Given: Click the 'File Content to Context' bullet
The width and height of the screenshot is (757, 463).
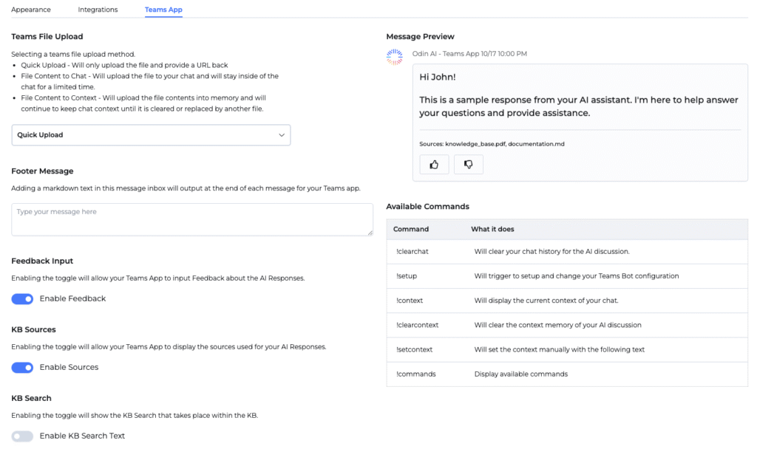Looking at the screenshot, I should coord(143,103).
